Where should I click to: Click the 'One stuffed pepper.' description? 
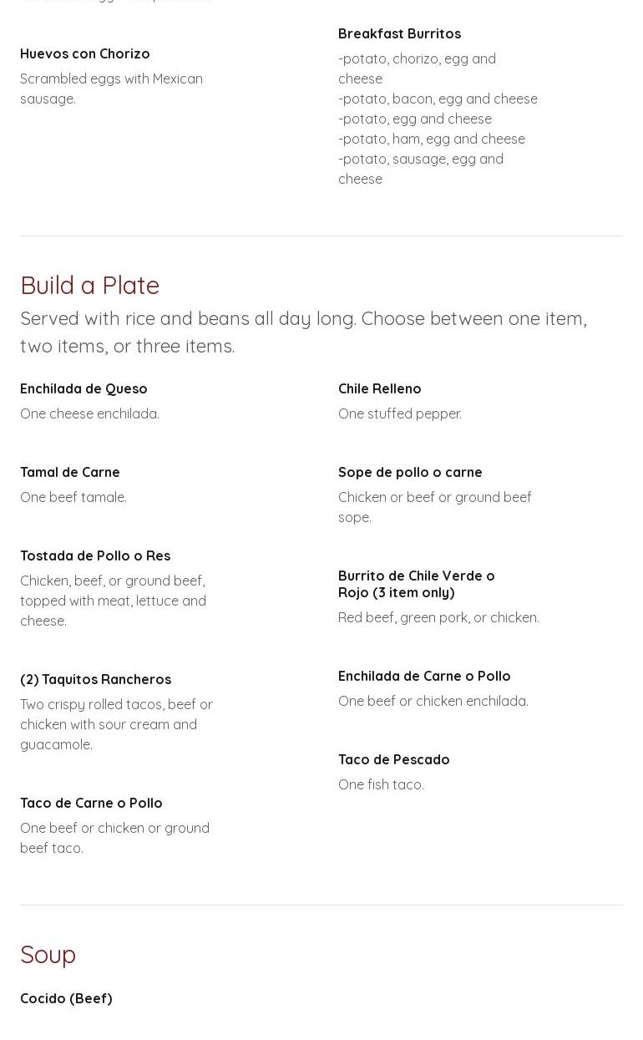coord(399,413)
